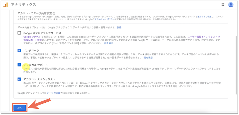The width and height of the screenshot is (239, 115).
Task: Click the Google Analytics logo icon
Action: [6, 5]
